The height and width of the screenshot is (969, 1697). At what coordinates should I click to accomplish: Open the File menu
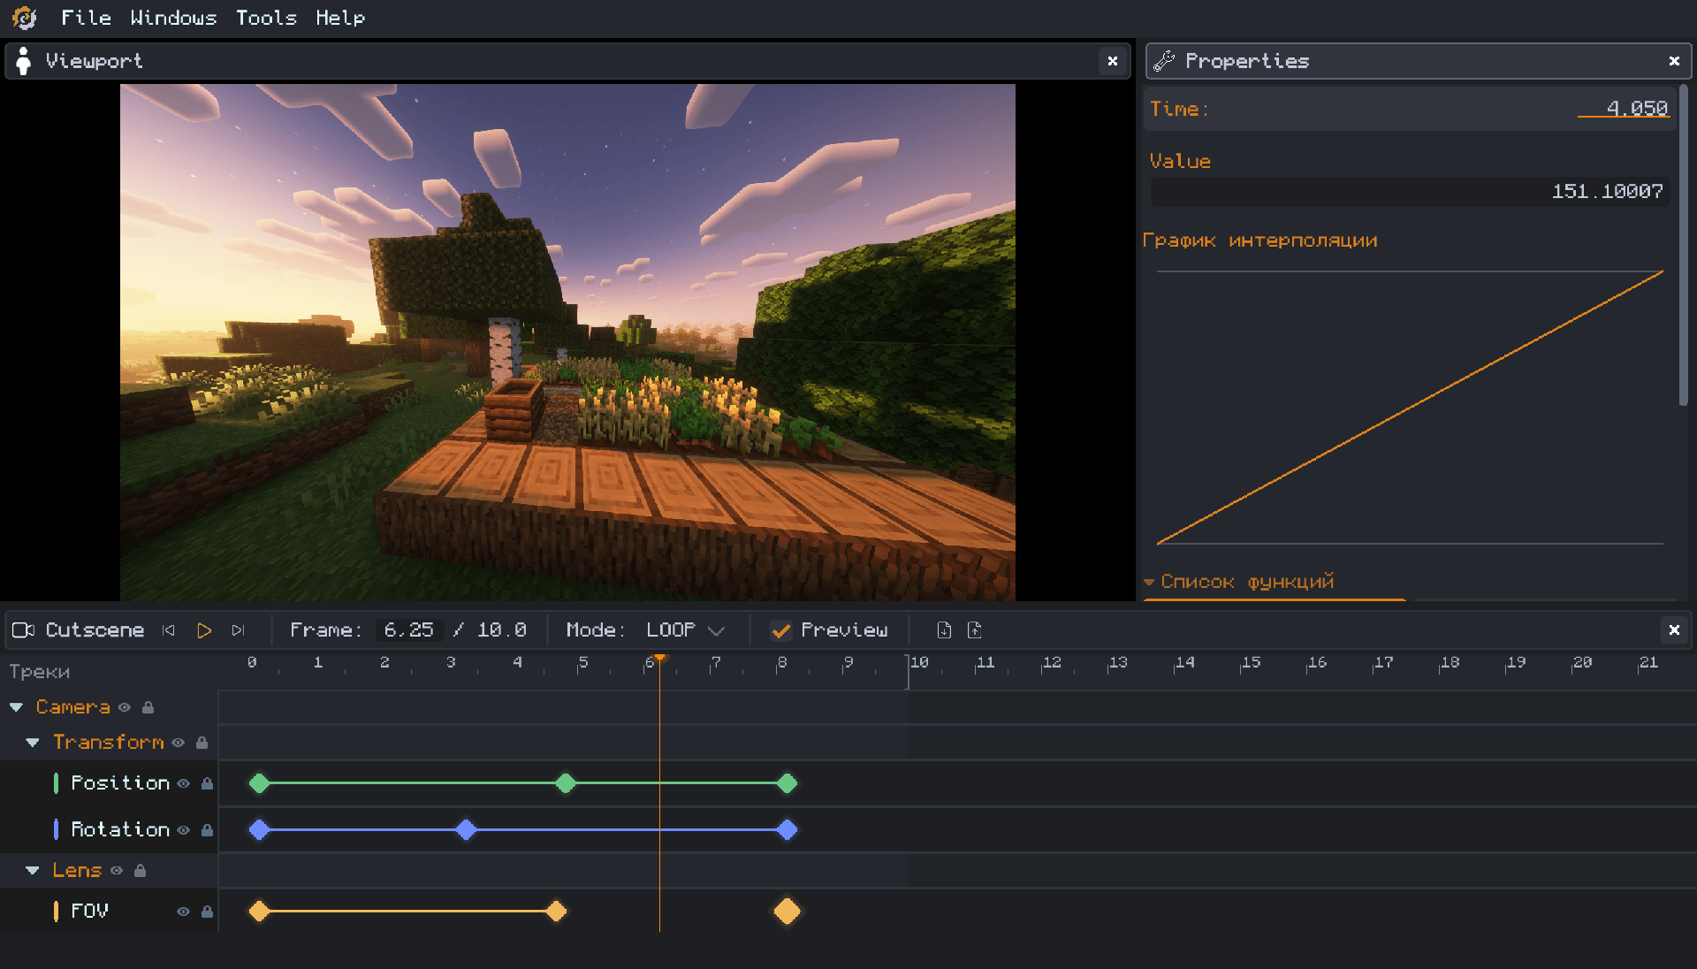coord(86,18)
